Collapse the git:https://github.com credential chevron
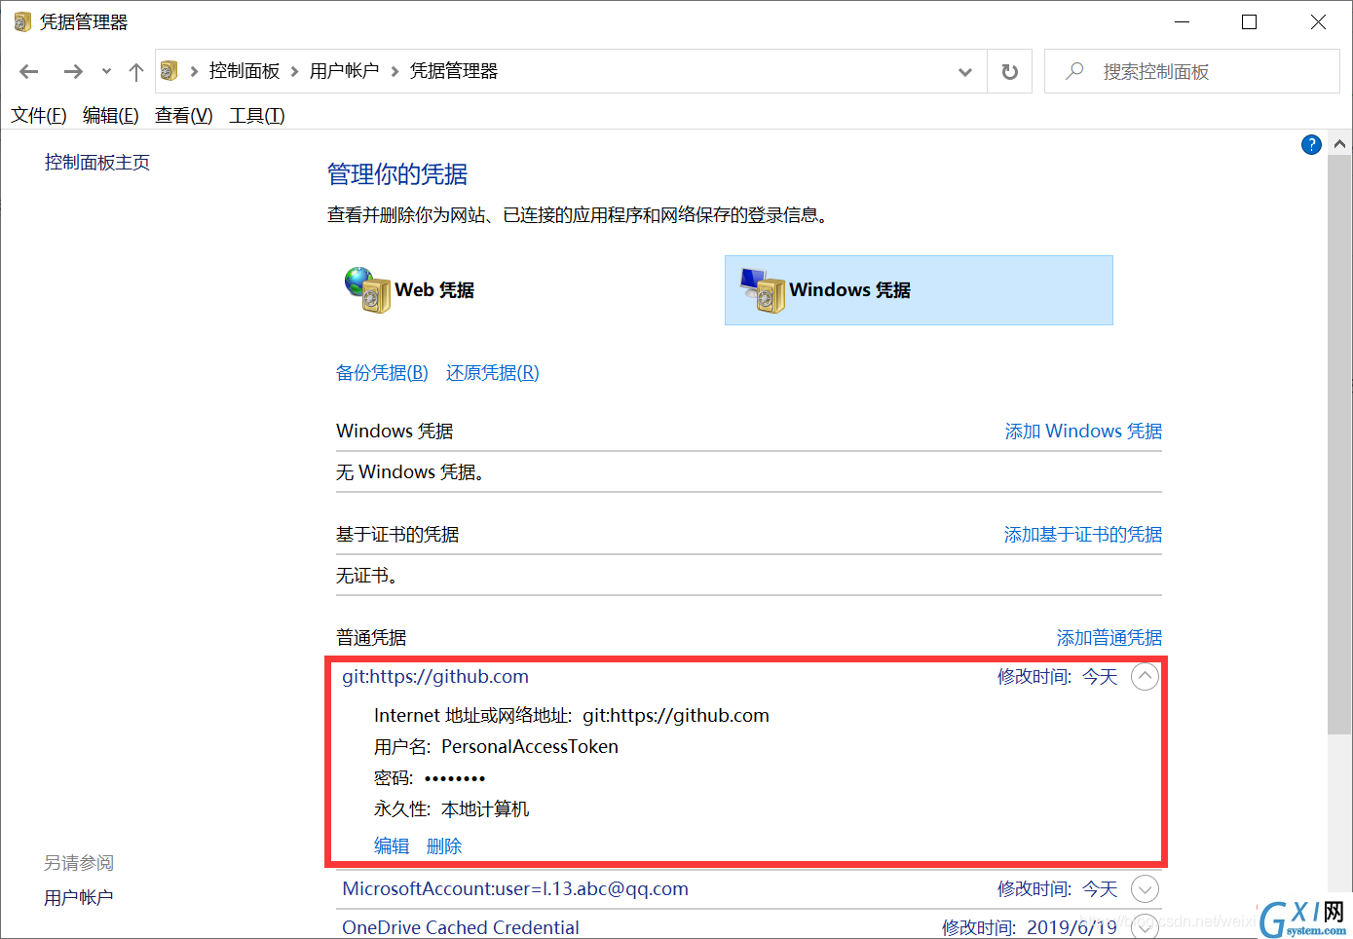Viewport: 1353px width, 939px height. [x=1145, y=676]
